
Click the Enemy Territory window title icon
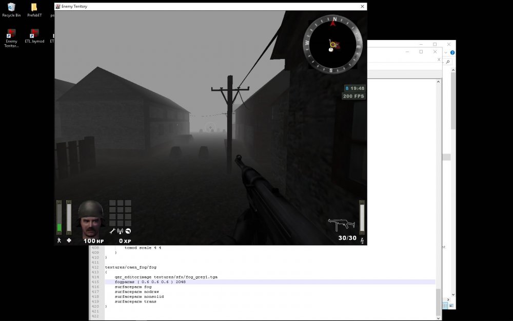(x=58, y=6)
